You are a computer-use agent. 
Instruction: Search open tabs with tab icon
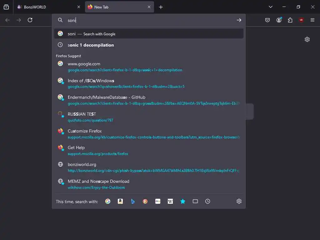coord(195,202)
